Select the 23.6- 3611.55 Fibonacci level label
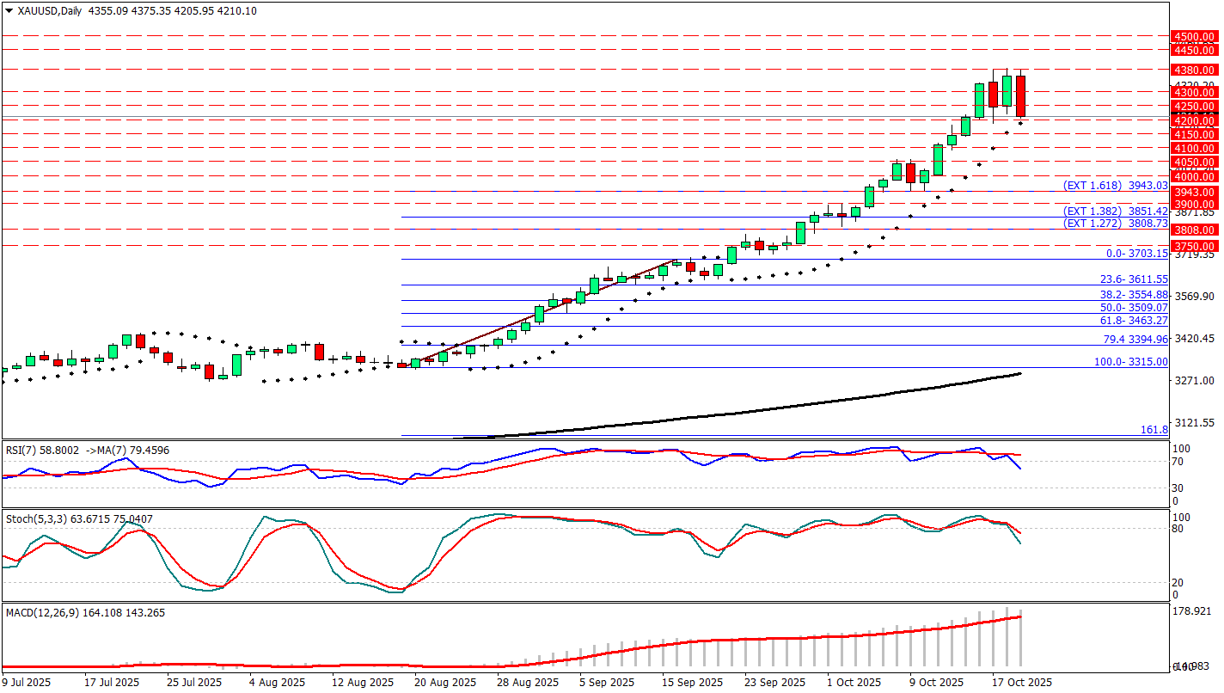This screenshot has width=1224, height=693. [1134, 279]
